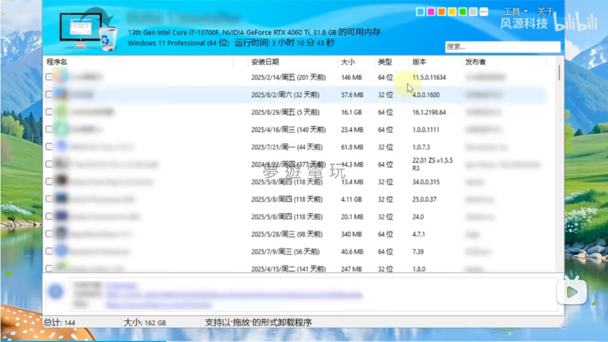Viewport: 608px width, 342px height.
Task: Sort the list by the 类型 column header
Action: click(x=384, y=62)
